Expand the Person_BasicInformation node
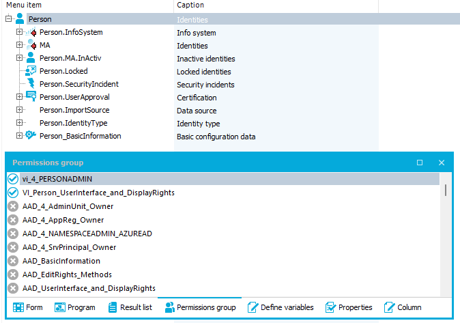Image resolution: width=460 pixels, height=323 pixels. point(19,135)
